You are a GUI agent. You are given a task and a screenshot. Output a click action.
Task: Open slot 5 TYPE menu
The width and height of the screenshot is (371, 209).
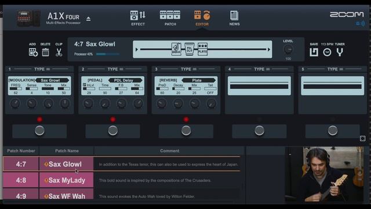point(335,69)
